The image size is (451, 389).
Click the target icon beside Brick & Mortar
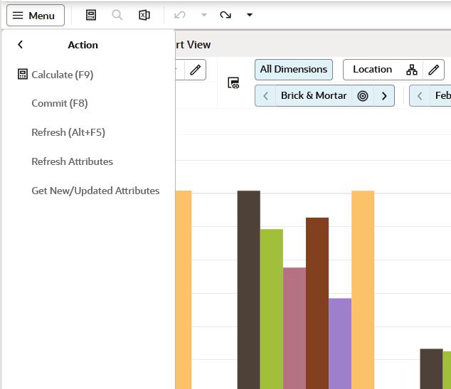tap(363, 96)
